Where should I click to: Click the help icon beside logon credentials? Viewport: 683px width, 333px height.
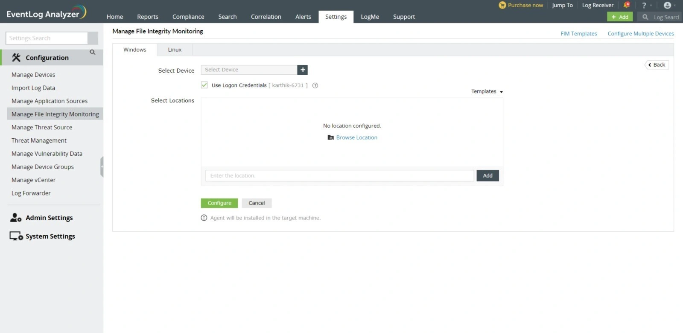315,85
